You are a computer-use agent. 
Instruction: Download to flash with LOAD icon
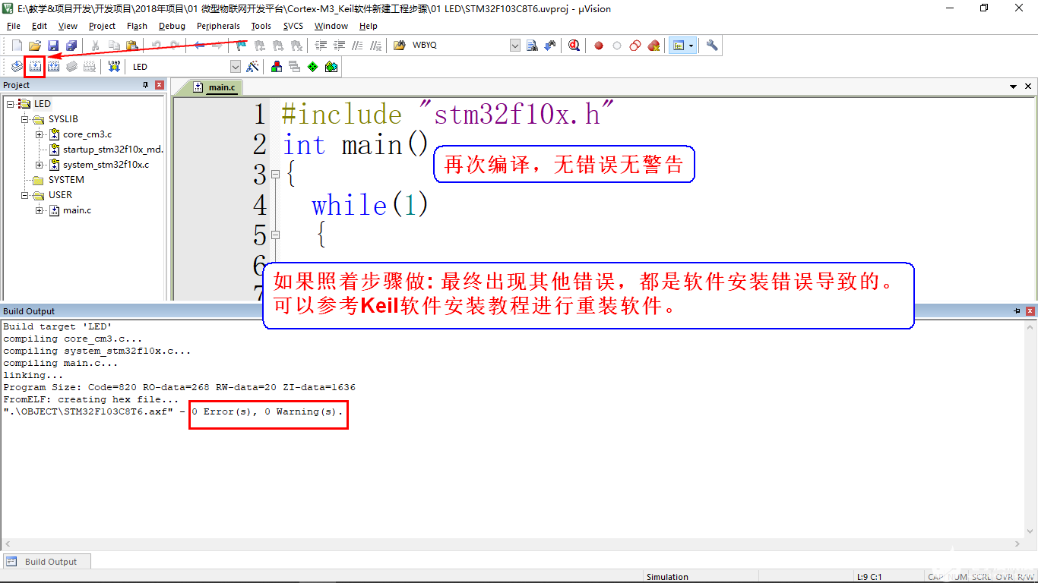pos(114,67)
